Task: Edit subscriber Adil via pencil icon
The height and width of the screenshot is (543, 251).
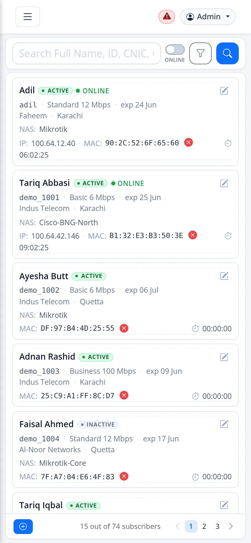Action: tap(224, 91)
